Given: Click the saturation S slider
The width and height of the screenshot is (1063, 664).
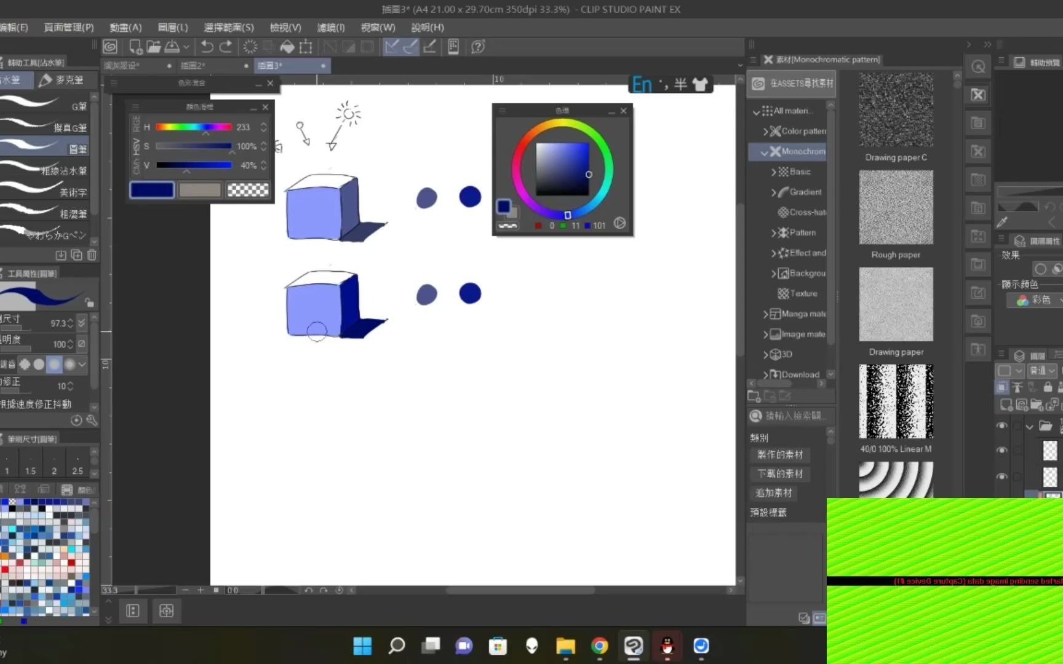Looking at the screenshot, I should click(193, 146).
